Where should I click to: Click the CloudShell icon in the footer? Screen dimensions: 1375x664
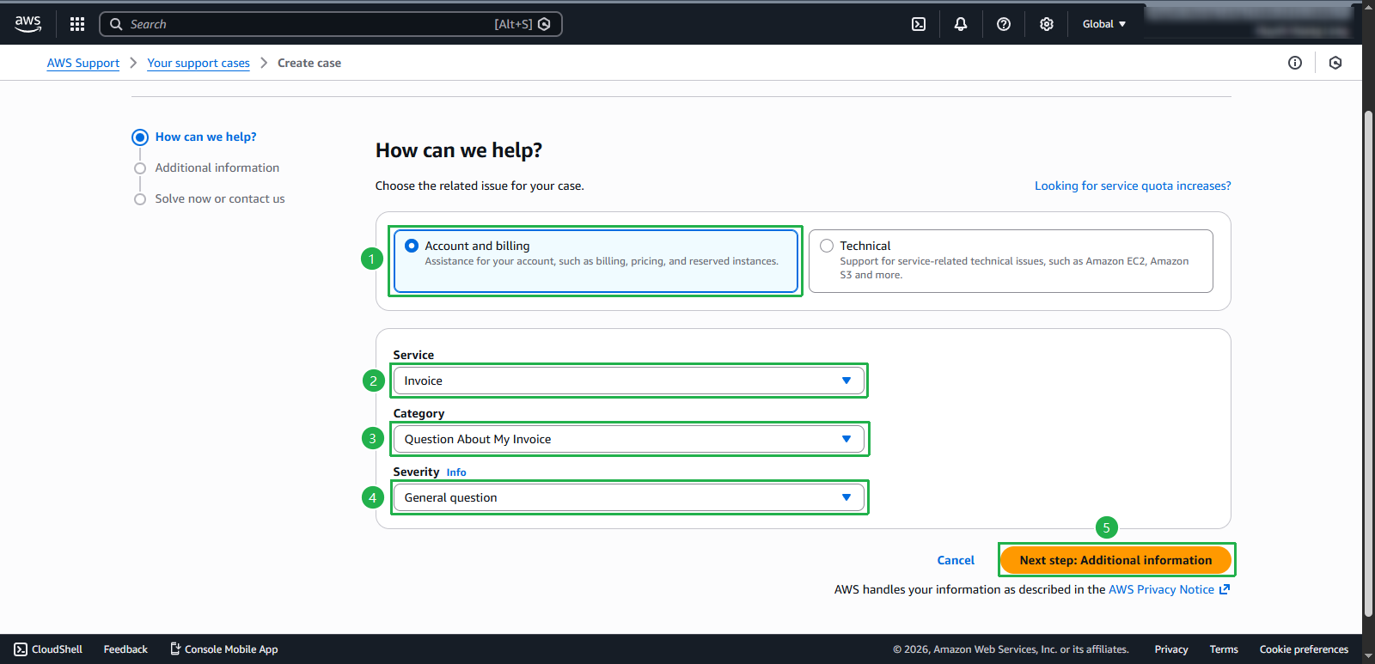(x=21, y=649)
